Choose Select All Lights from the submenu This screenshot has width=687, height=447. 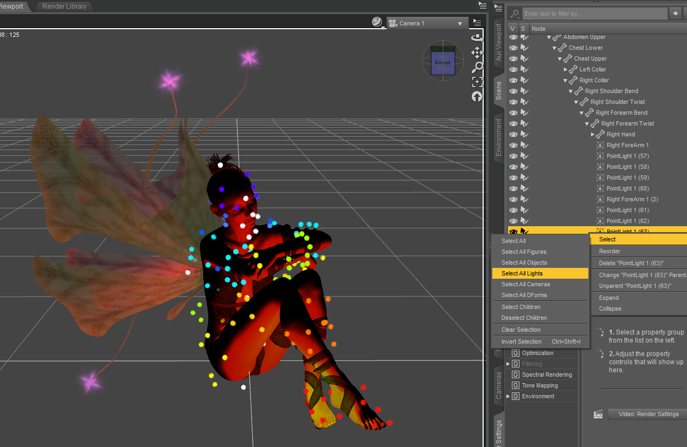[x=540, y=273]
